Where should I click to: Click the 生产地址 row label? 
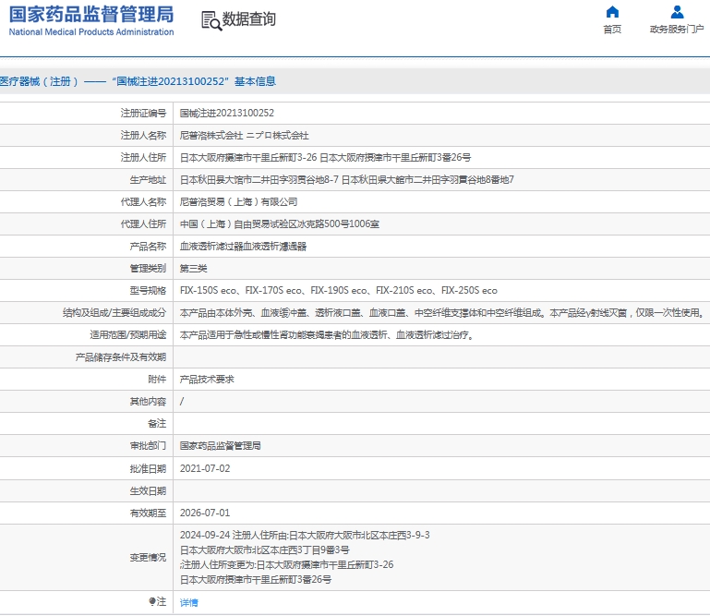[x=148, y=180]
